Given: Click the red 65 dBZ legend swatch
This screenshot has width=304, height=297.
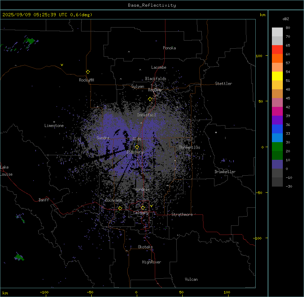Looking at the screenshot, I should click(277, 49).
